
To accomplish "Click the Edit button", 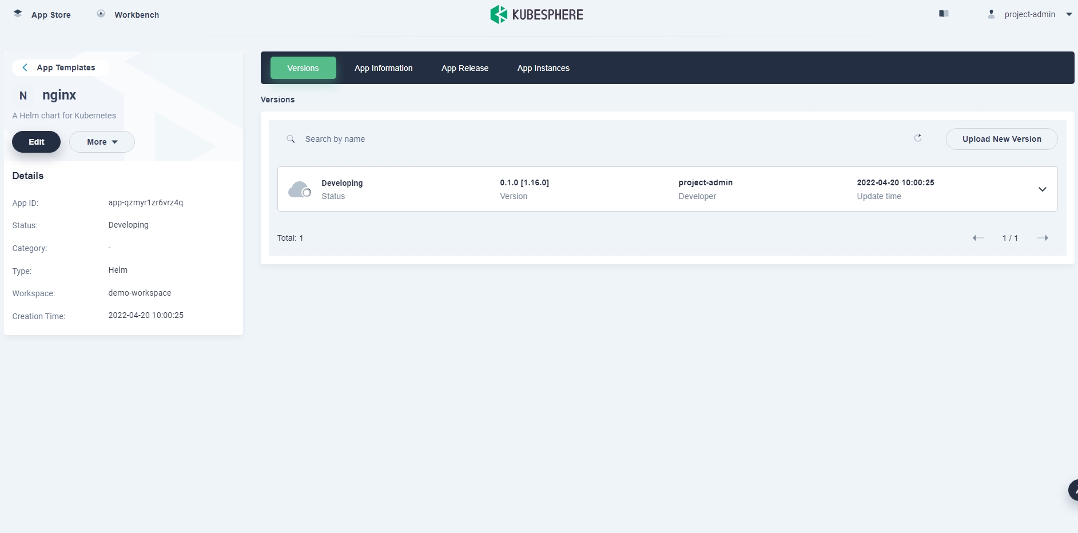I will 36,142.
